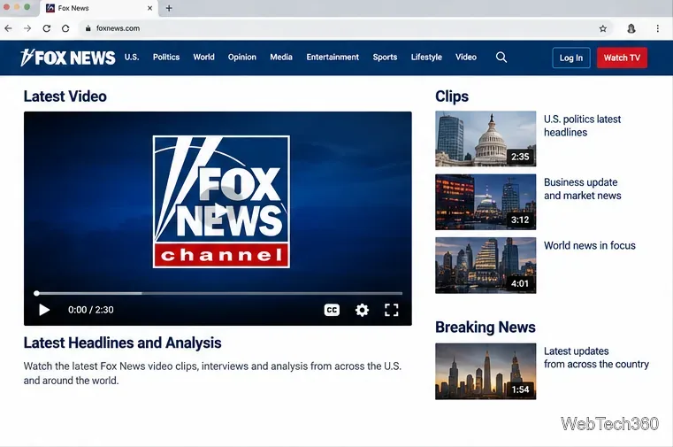Screen dimensions: 673x447
Task: Click the 0:00 / 2:30 time display
Action: click(90, 310)
